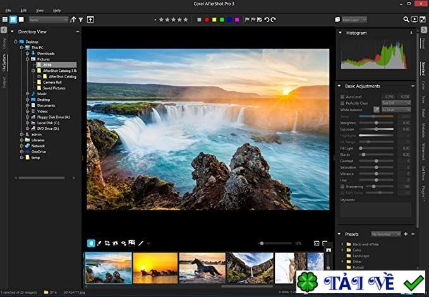Open the View menu
The width and height of the screenshot is (429, 297).
(40, 11)
